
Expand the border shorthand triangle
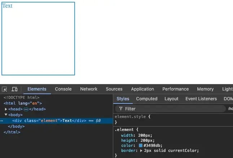pyautogui.click(x=141, y=150)
